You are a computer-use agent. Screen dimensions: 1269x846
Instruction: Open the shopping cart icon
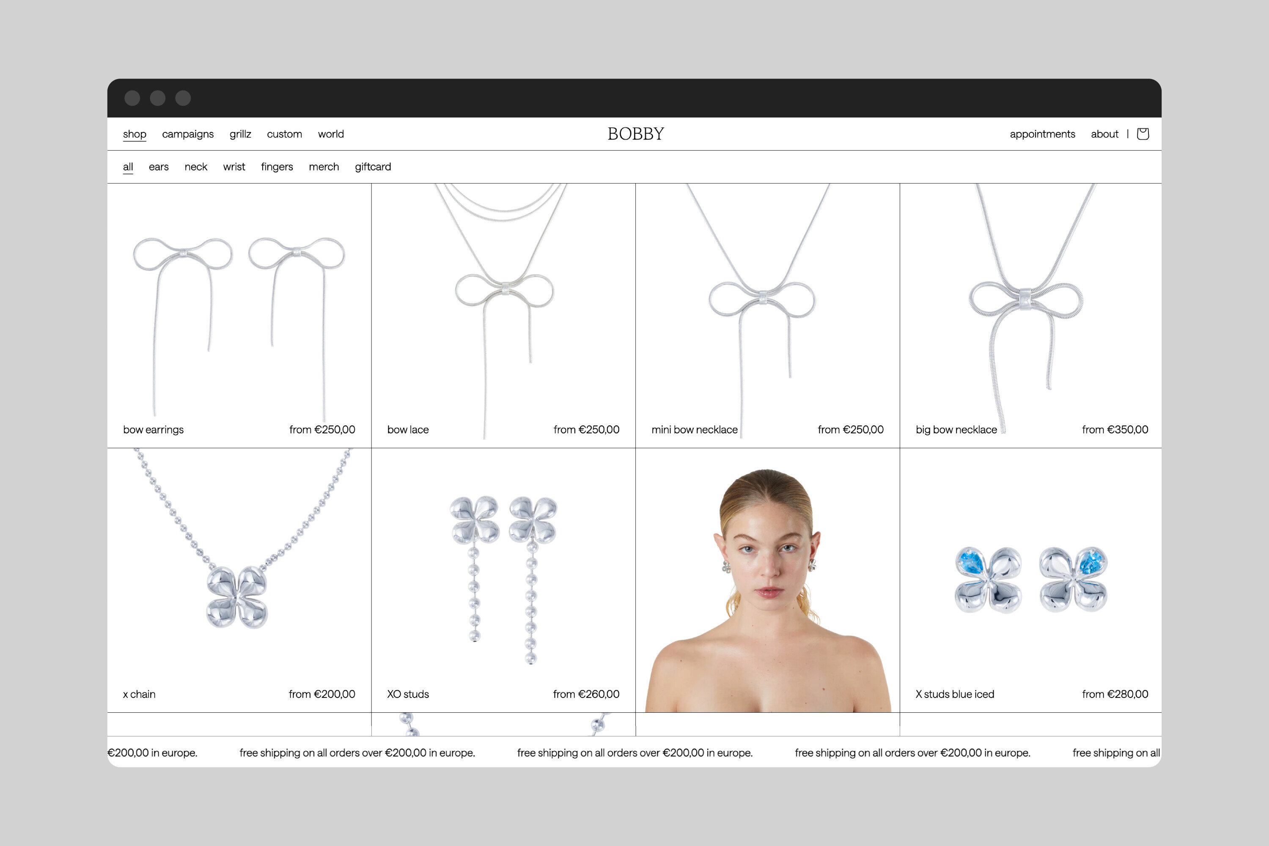[1142, 134]
